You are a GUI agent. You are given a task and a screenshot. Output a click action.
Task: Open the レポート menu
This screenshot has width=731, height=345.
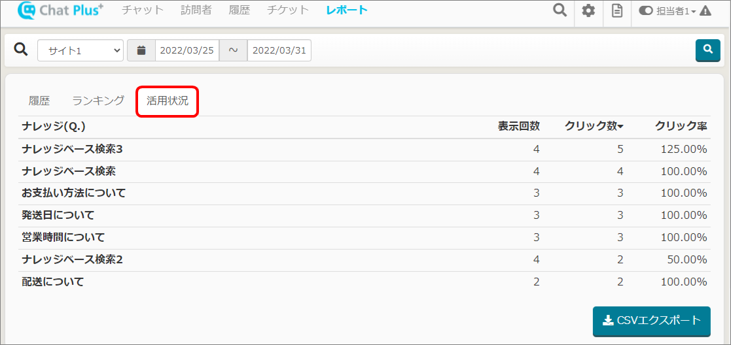[x=347, y=10]
